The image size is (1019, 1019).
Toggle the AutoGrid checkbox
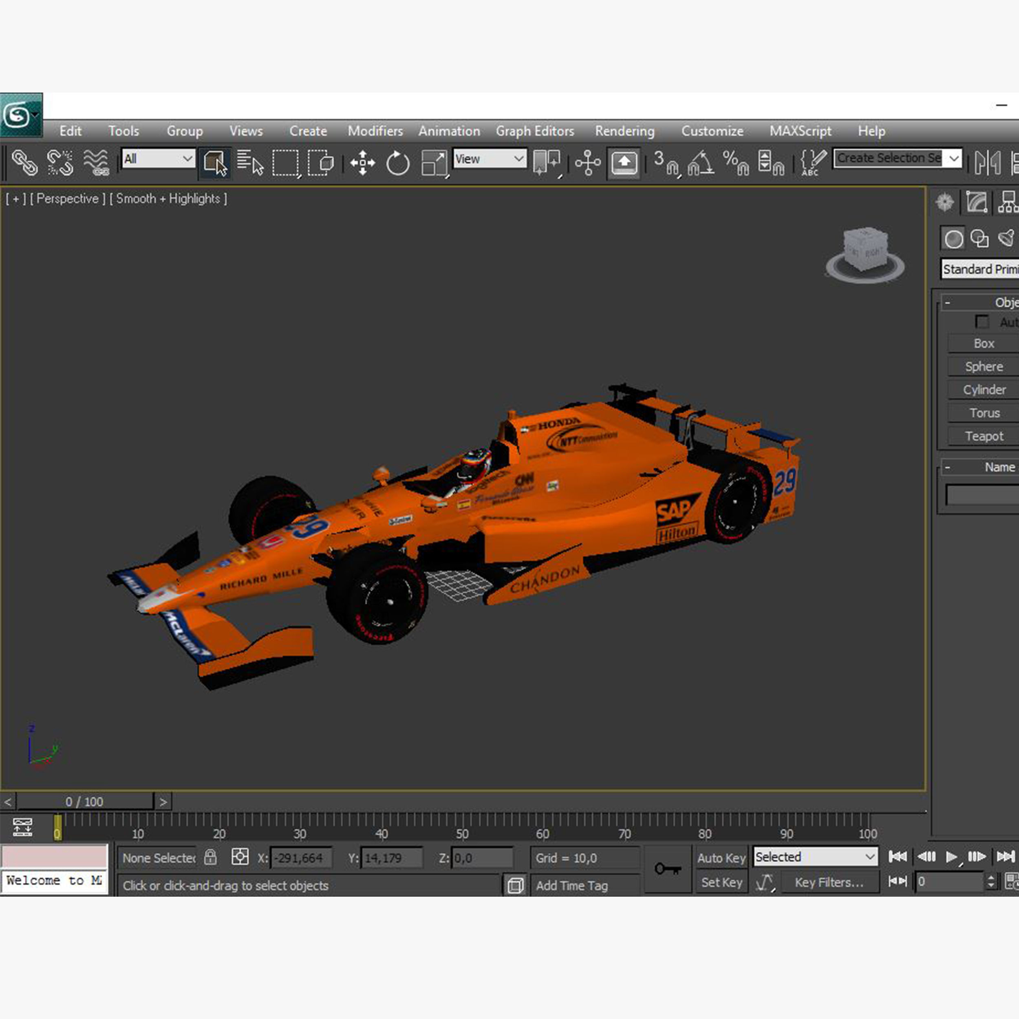tap(982, 322)
